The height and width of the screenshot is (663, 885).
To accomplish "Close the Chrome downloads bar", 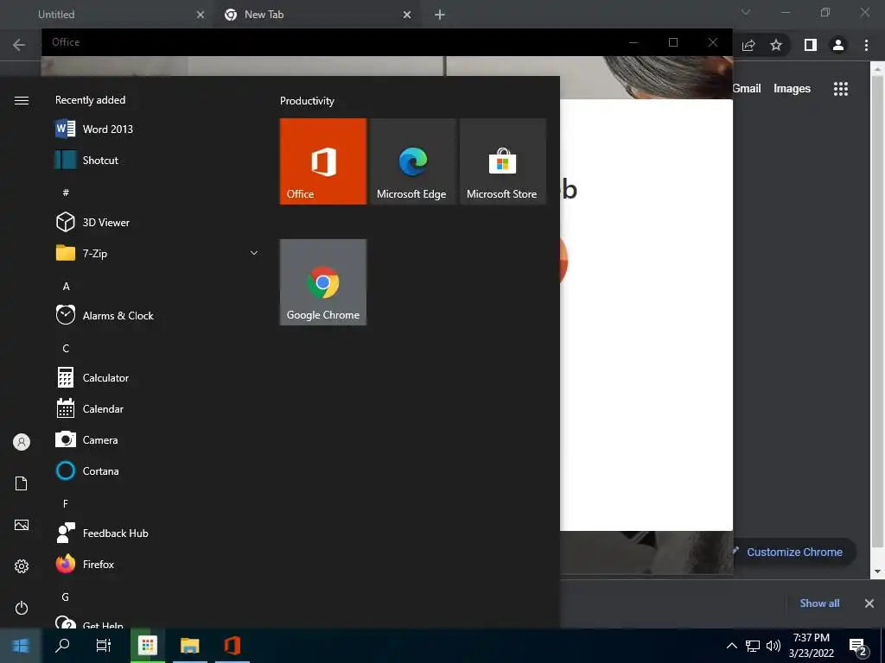I will pos(869,603).
